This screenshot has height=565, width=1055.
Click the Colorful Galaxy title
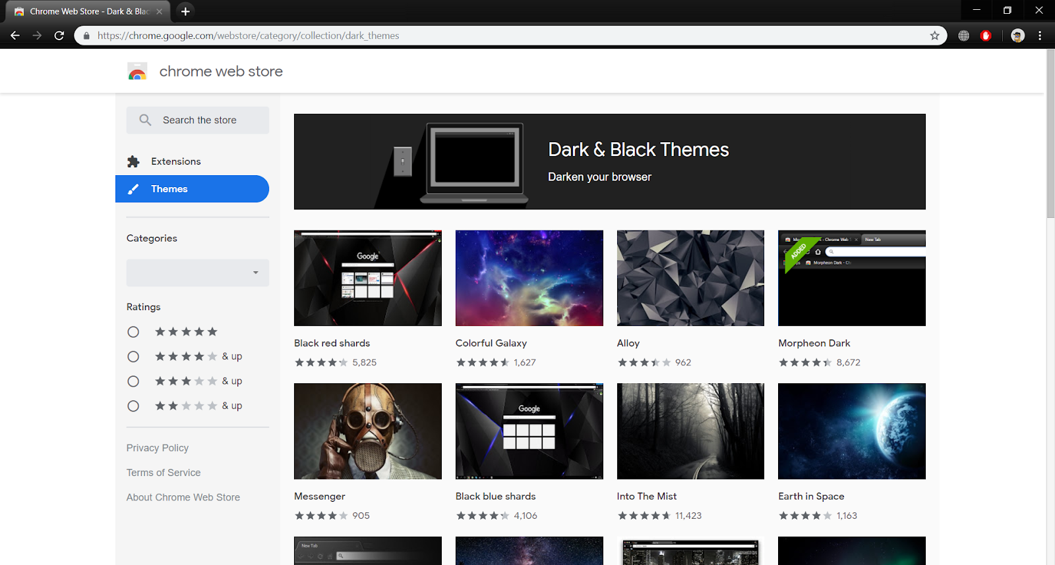click(491, 343)
